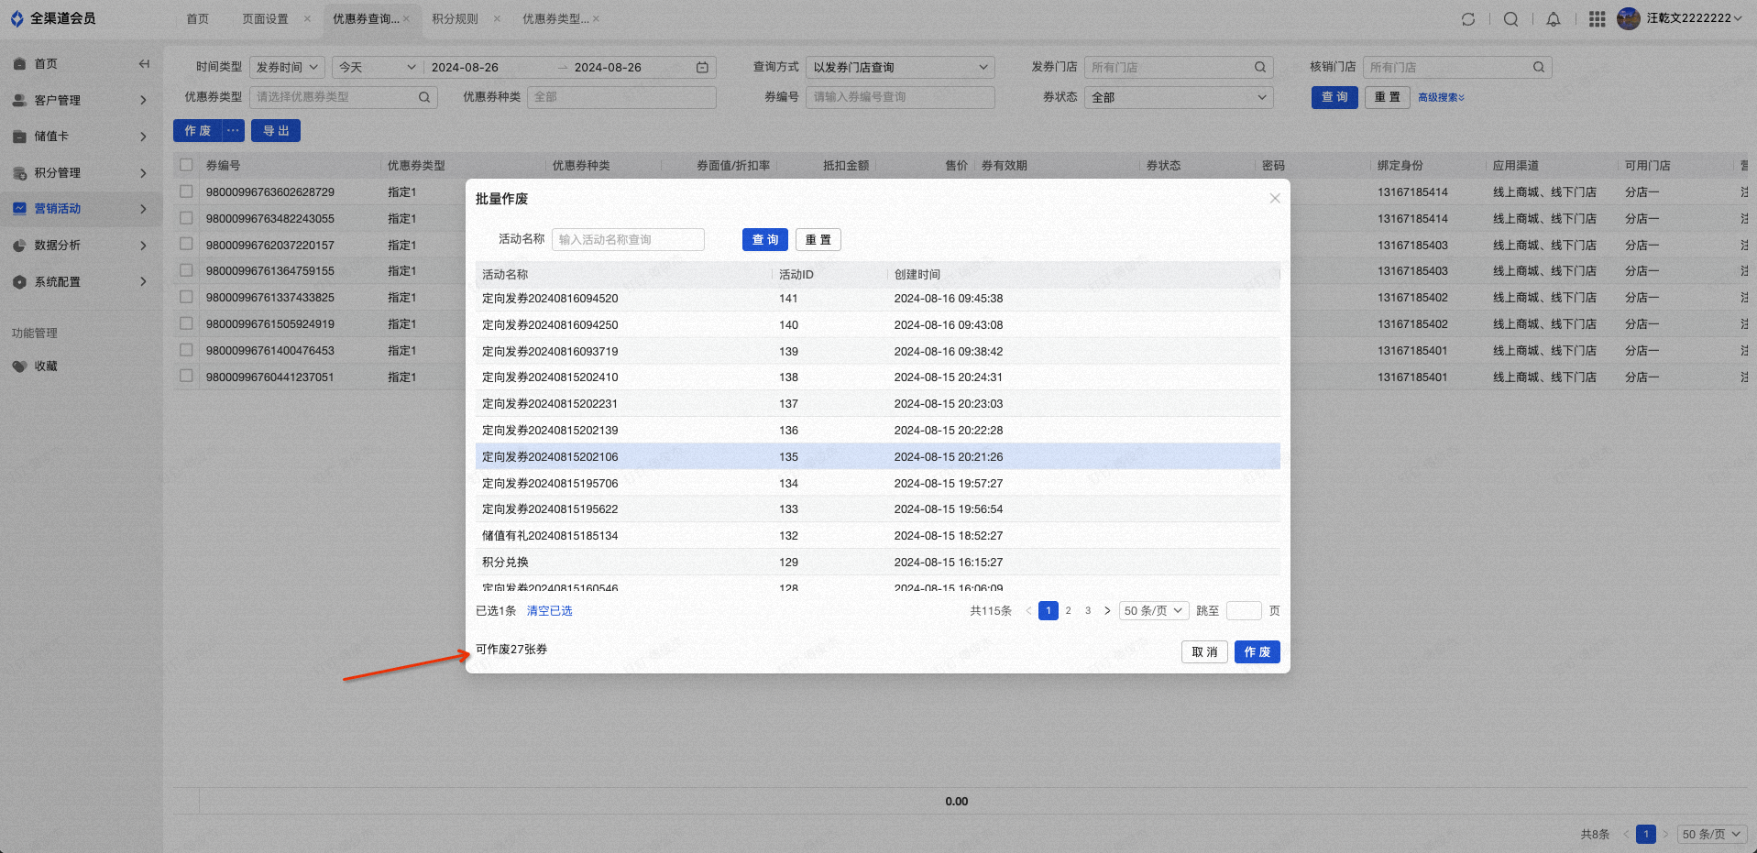
Task: Close the 页面设置 tab
Action: (x=307, y=19)
